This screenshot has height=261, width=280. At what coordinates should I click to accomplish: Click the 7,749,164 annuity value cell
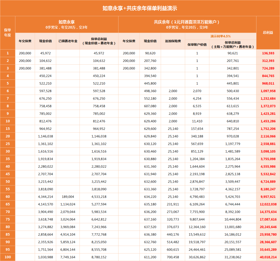coord(67,257)
